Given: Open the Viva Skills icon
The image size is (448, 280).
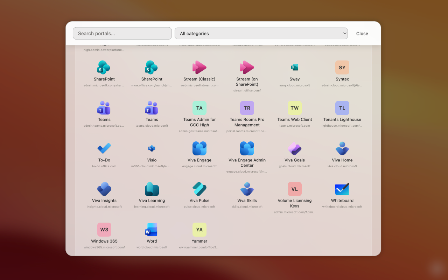Looking at the screenshot, I should 247,189.
